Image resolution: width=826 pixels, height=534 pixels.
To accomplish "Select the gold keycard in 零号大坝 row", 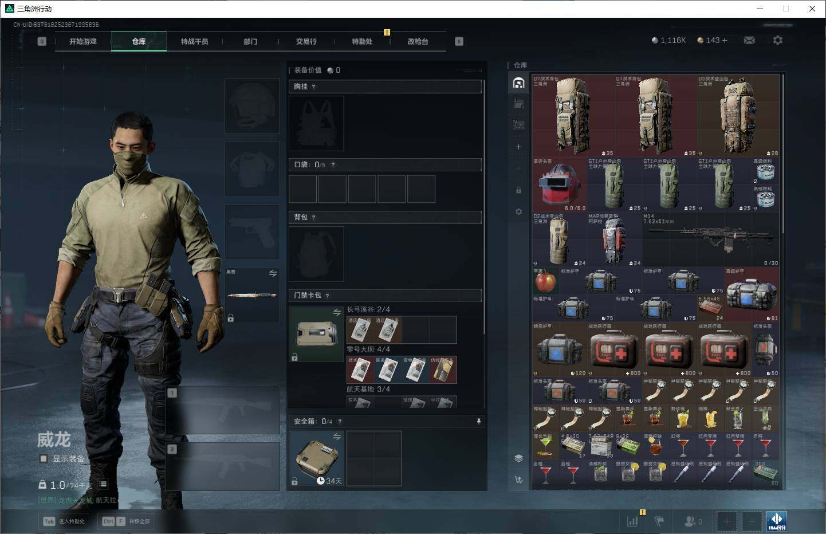I will [443, 370].
